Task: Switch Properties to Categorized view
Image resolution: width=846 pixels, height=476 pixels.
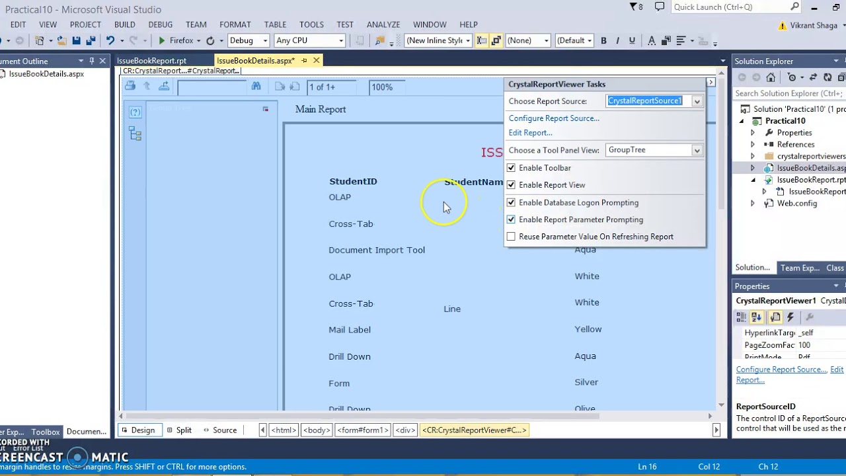Action: pos(742,317)
